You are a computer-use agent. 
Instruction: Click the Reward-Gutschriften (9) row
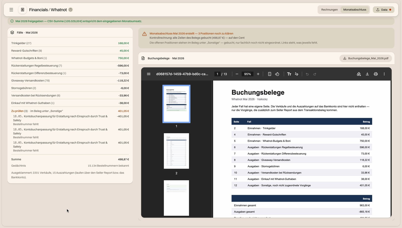coord(70,51)
